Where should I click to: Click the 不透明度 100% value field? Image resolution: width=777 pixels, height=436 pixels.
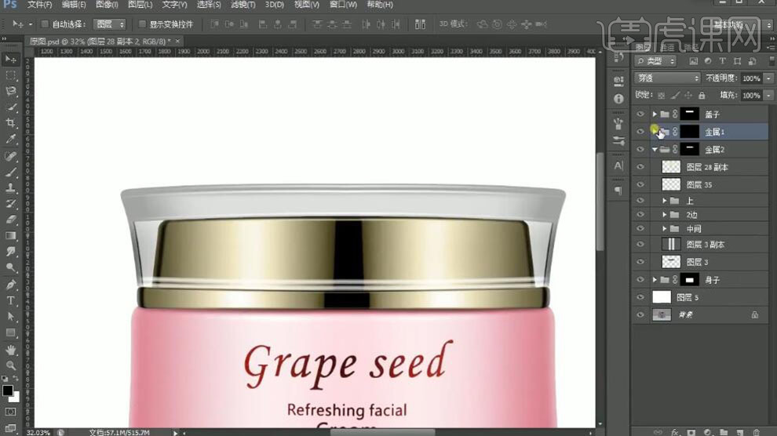[752, 78]
